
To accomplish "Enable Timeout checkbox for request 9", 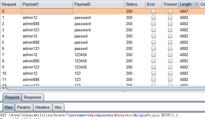I will click(x=170, y=67).
